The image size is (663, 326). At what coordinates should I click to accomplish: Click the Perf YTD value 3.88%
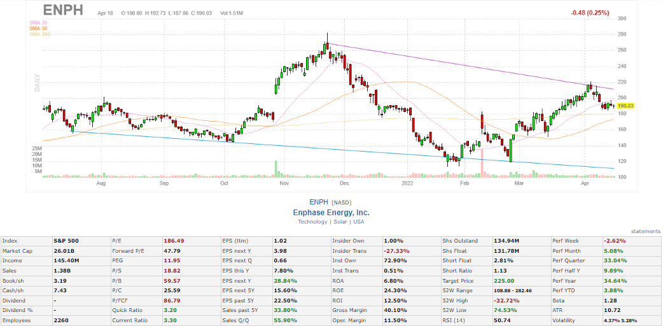[613, 290]
